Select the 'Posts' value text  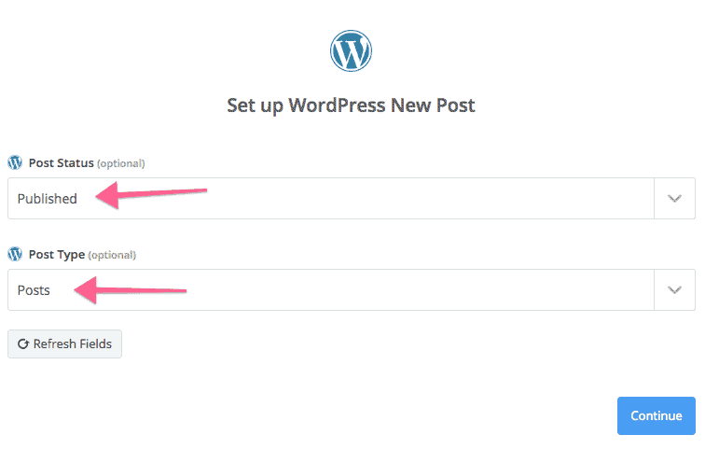34,290
